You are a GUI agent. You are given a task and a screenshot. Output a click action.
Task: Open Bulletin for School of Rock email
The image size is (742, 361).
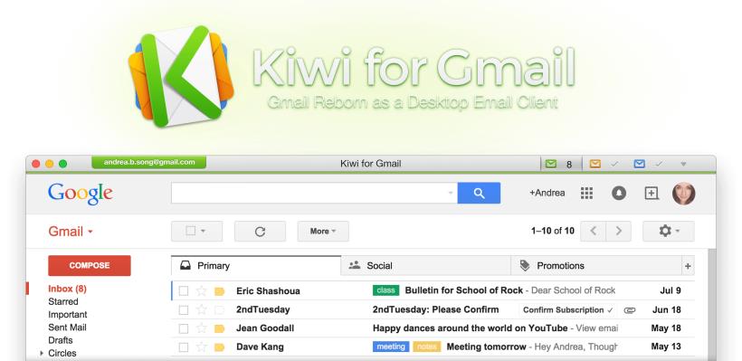tap(463, 290)
